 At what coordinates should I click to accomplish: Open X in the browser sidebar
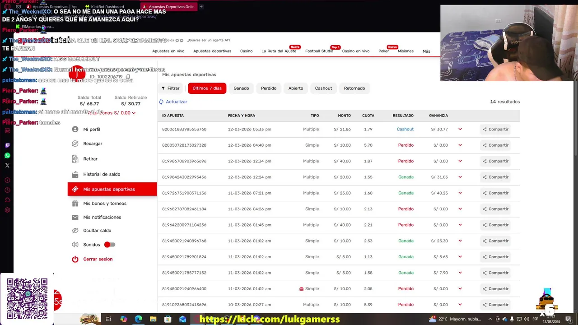tap(7, 165)
